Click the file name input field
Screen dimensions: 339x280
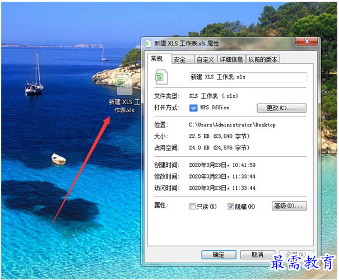coord(248,77)
